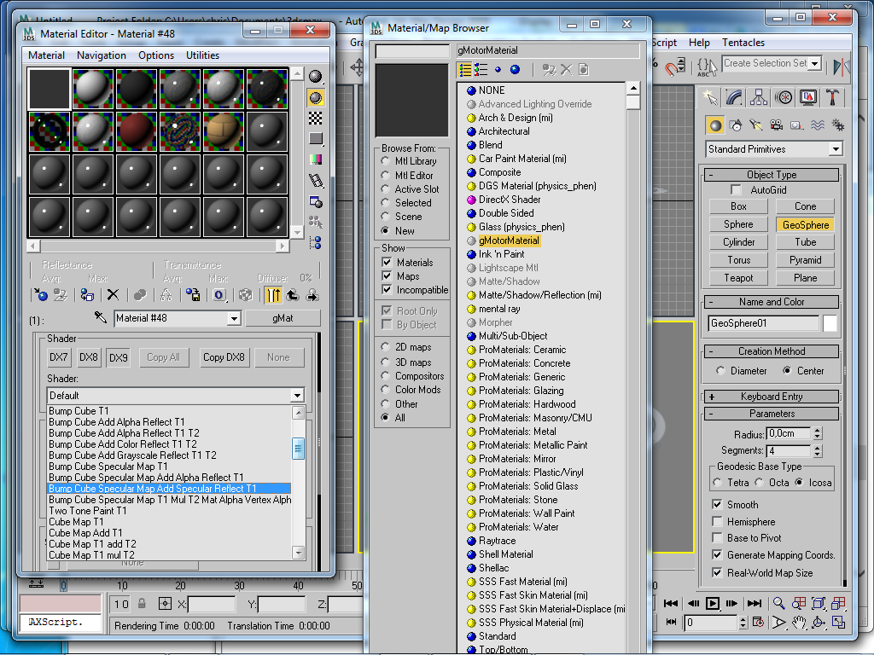Screen dimensions: 874x655
Task: Uncheck the Materials checkbox
Action: pyautogui.click(x=387, y=262)
